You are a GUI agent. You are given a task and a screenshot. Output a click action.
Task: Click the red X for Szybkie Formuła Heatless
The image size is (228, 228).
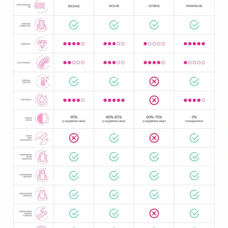(x=154, y=81)
